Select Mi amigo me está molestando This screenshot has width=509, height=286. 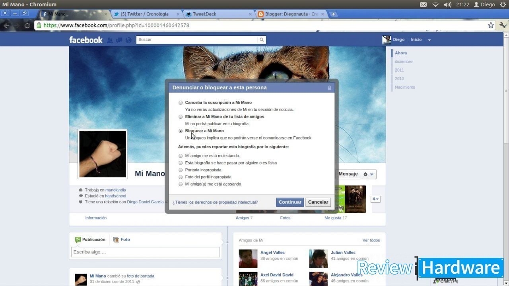[x=181, y=156]
